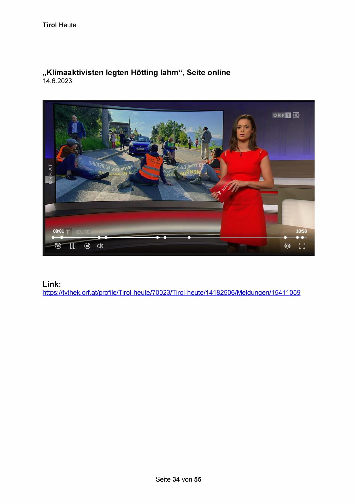Seek to the long unplayed stretch of the progress bar
The image size is (357, 504).
pyautogui.click(x=237, y=238)
